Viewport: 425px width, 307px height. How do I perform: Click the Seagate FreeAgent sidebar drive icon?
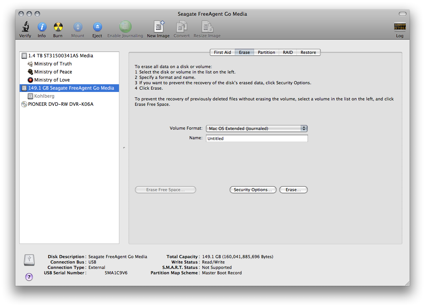[x=24, y=88]
